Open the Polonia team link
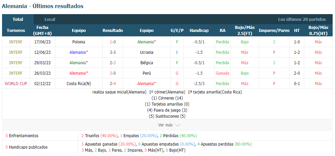 click(79, 42)
